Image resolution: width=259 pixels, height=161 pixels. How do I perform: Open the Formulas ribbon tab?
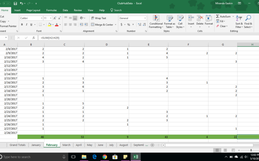pos(51,10)
